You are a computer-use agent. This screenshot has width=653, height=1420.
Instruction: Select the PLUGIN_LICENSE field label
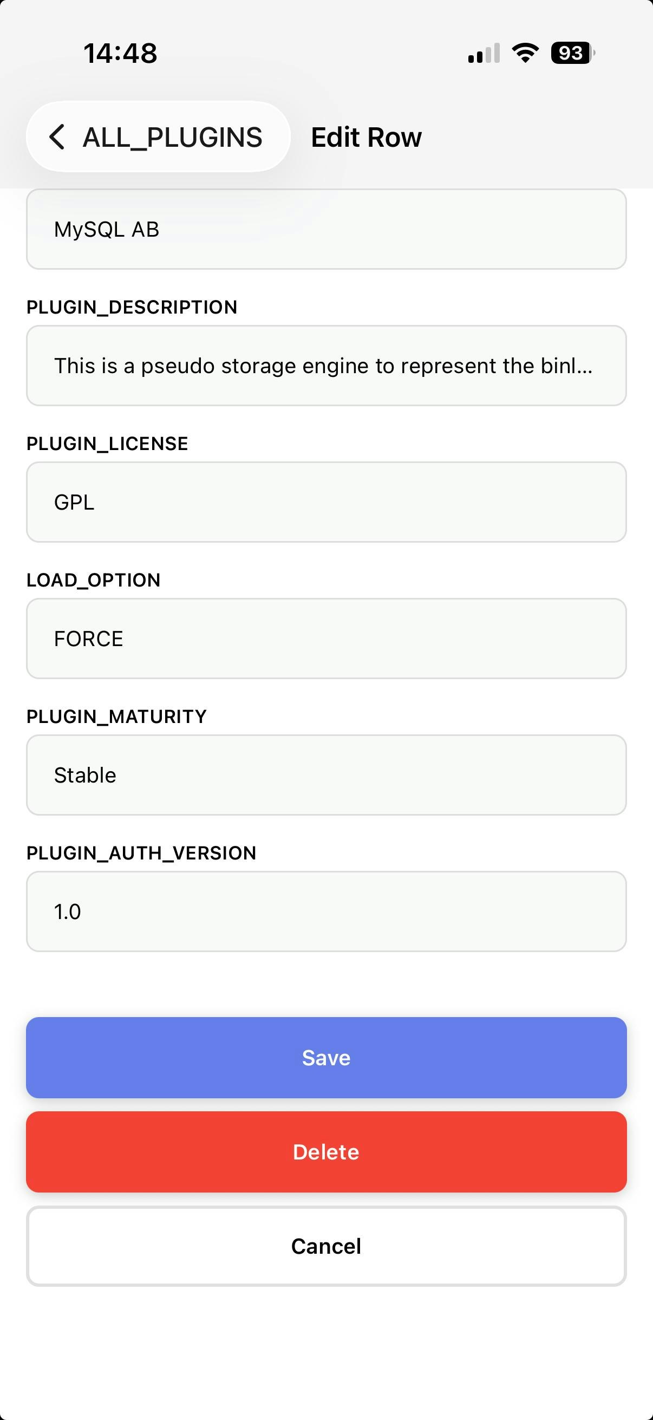point(107,442)
